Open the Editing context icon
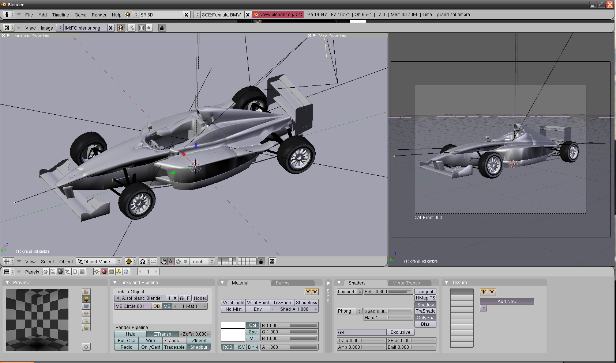616x363 pixels. click(x=75, y=272)
